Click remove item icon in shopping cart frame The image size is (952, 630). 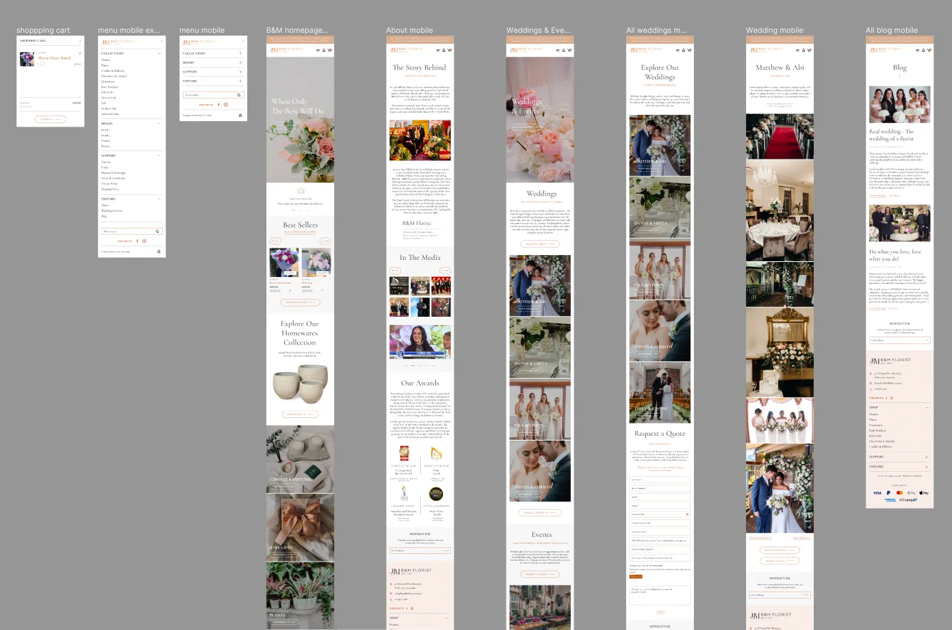tap(80, 53)
